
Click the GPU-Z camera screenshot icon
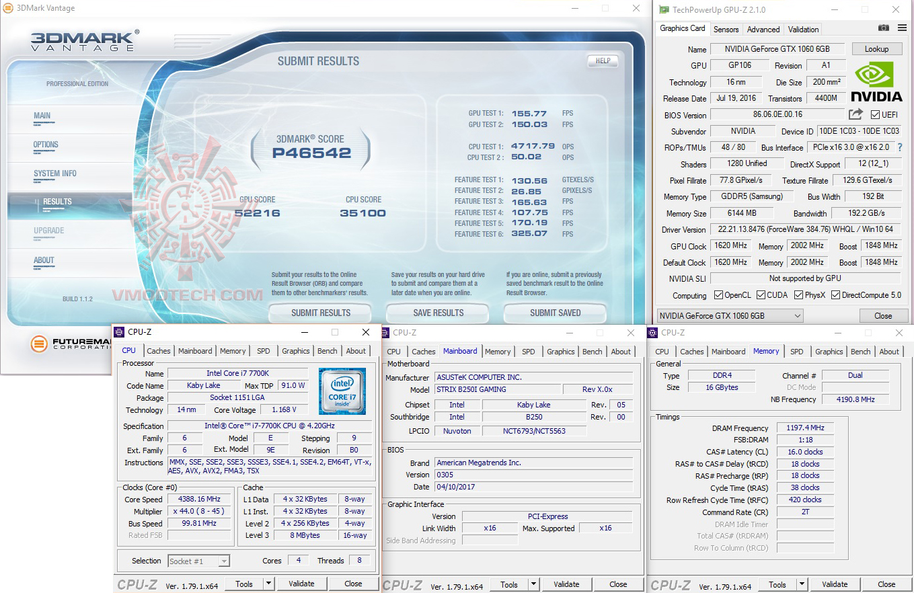(x=883, y=28)
